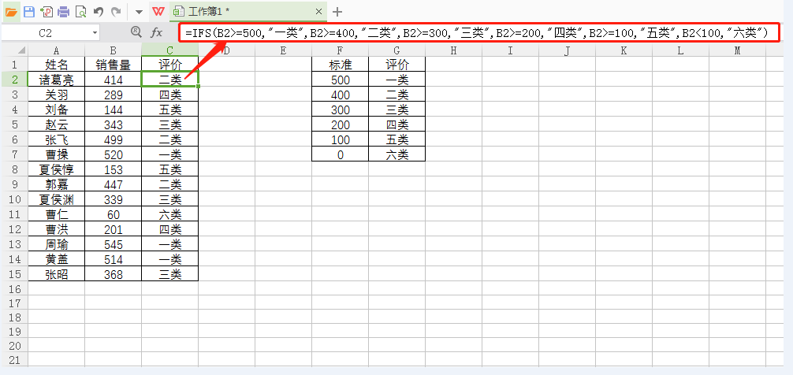The width and height of the screenshot is (793, 375).
Task: Click cell 周瑜
Action: (x=56, y=244)
